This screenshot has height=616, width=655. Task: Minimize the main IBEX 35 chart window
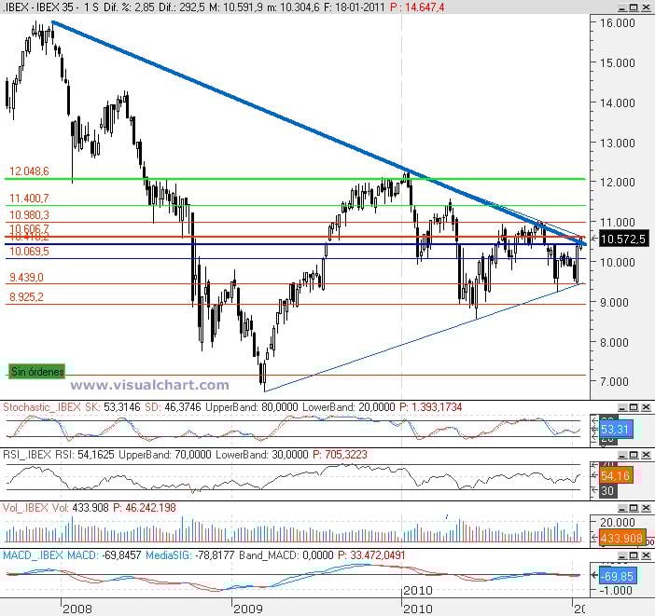(622, 7)
